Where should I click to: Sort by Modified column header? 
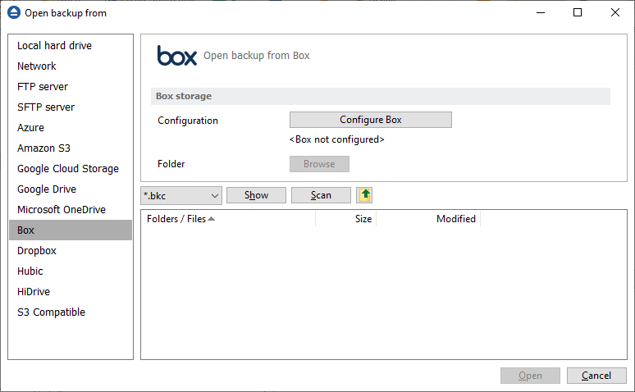coord(428,219)
